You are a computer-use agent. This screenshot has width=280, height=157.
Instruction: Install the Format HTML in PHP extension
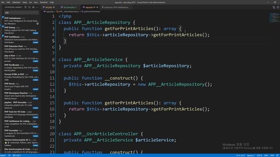tap(35, 80)
